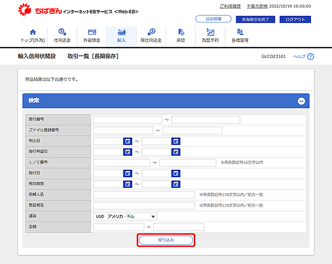Open the 通貨 currency dropdown

coord(125,217)
